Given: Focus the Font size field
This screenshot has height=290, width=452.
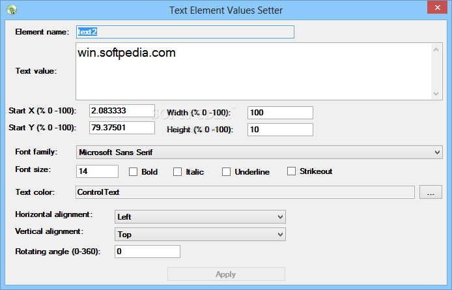Looking at the screenshot, I should pyautogui.click(x=97, y=171).
